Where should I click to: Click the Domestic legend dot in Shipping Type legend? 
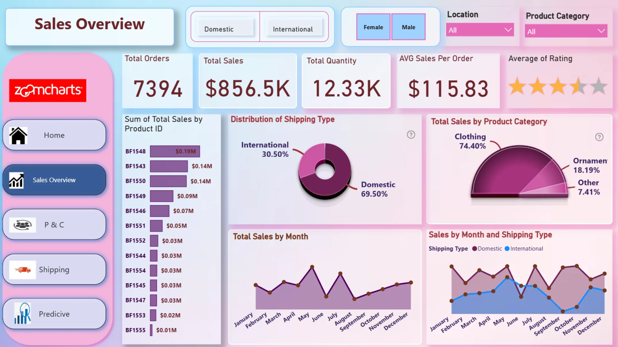(x=474, y=249)
